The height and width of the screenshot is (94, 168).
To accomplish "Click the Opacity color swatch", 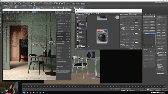I will (x=136, y=42).
